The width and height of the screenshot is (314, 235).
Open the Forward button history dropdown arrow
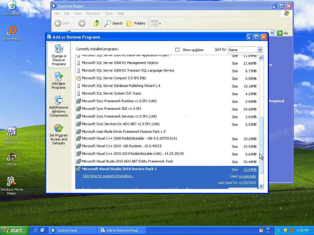tap(89, 23)
